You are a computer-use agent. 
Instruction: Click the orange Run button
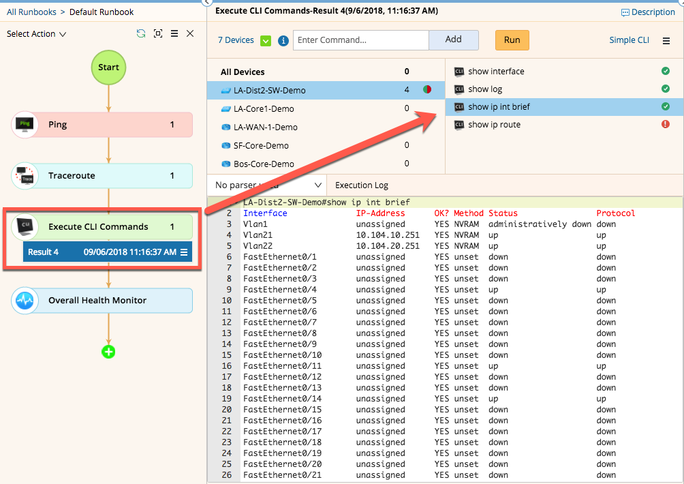(512, 40)
